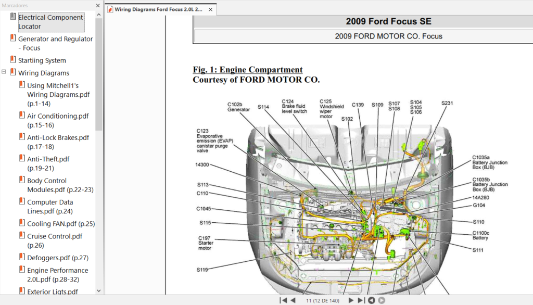Go to the previous page
Screen dimensions: 533x305
[x=293, y=300]
